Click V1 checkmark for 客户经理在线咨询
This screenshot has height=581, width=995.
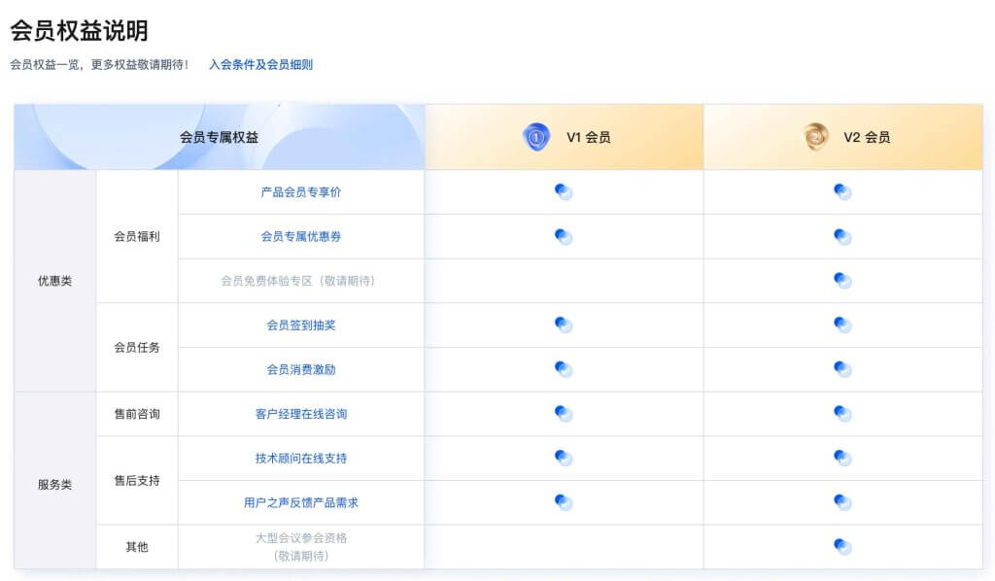(x=564, y=414)
